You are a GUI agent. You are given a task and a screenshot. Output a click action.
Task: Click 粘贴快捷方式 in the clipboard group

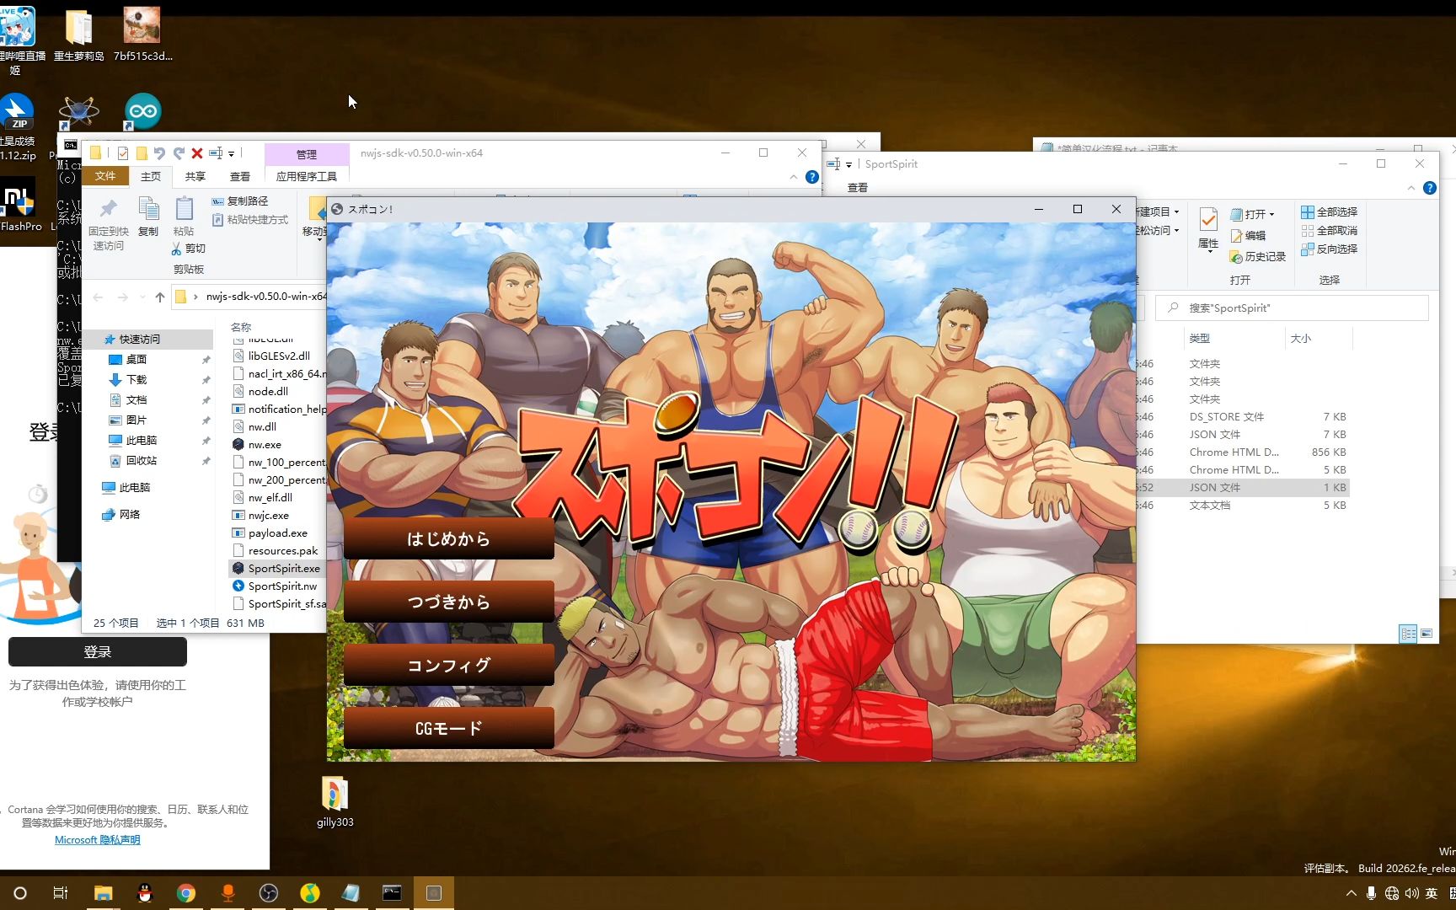[x=250, y=220]
